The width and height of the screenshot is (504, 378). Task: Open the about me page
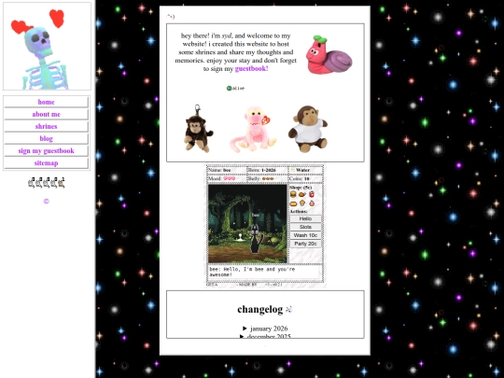[47, 114]
